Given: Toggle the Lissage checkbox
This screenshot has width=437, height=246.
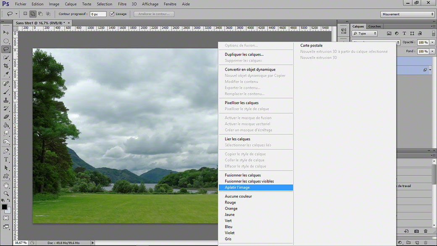Looking at the screenshot, I should coord(112,14).
